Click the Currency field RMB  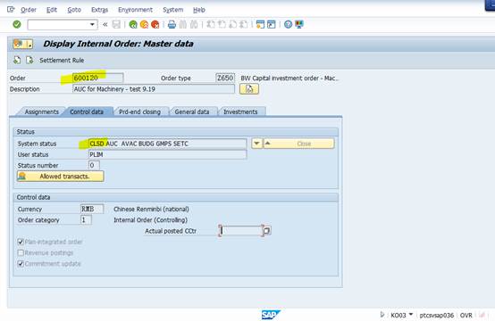pos(92,209)
